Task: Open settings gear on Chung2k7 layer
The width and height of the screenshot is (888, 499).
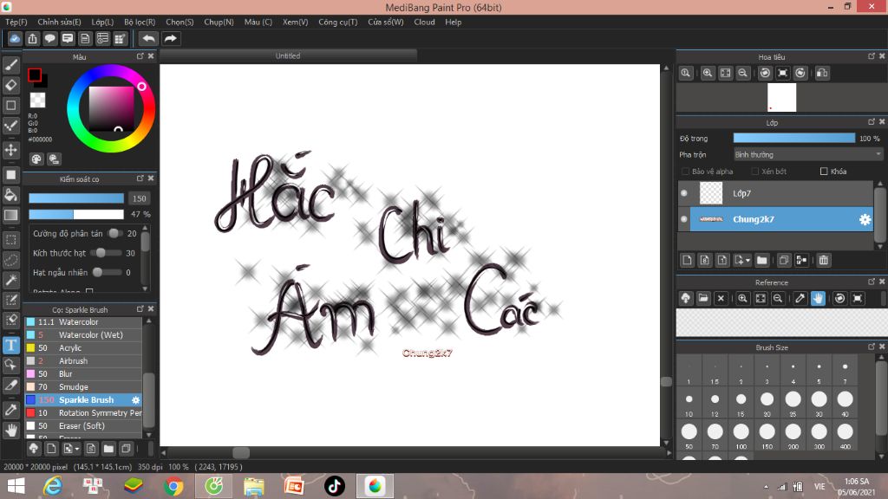Action: (865, 219)
